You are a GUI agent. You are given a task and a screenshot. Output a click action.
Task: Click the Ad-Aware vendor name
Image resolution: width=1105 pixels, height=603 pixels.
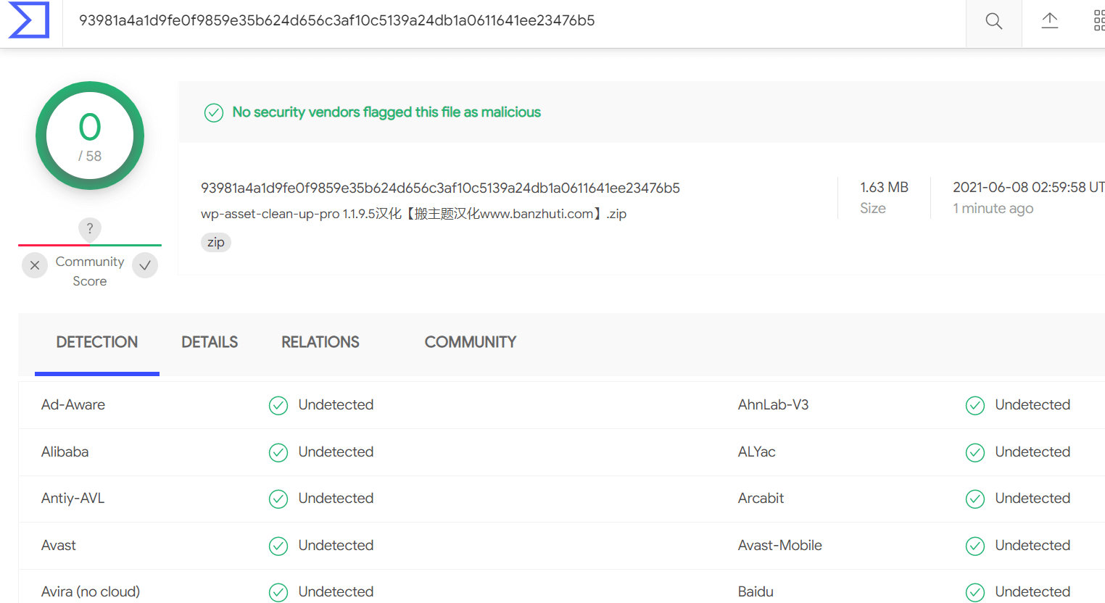(73, 404)
